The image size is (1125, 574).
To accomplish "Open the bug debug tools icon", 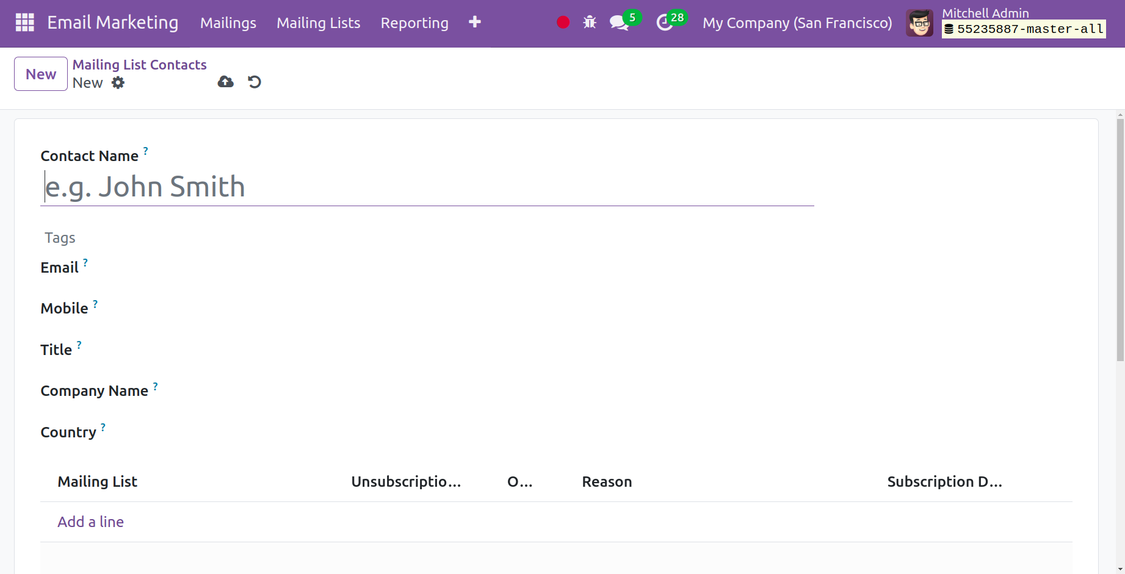I will (589, 23).
